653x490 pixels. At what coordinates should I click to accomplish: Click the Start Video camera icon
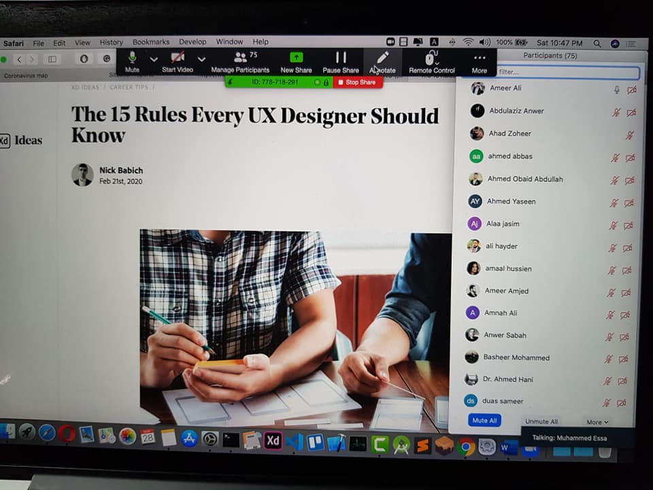click(178, 57)
